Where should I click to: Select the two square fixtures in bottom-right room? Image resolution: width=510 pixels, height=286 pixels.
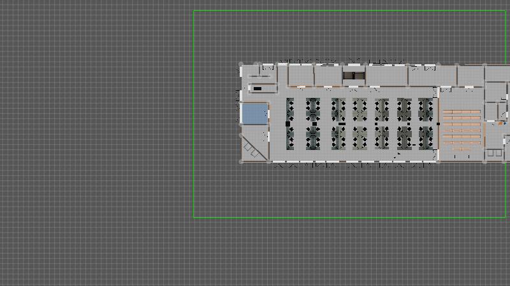click(x=494, y=153)
